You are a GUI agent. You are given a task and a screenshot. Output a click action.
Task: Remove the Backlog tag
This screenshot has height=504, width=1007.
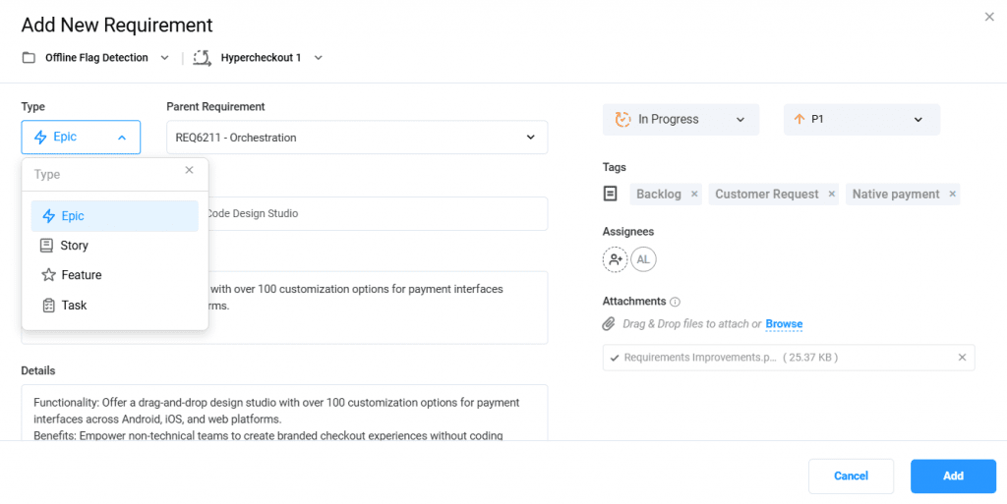point(694,195)
